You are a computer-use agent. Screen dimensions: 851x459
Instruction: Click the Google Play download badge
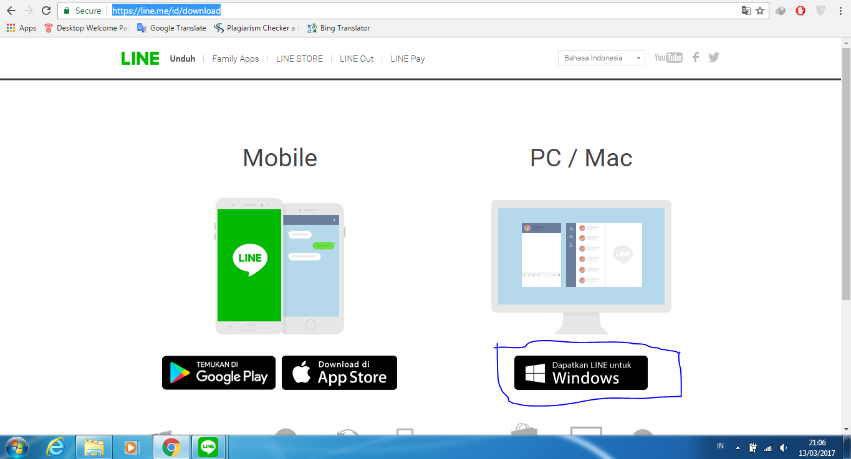click(x=219, y=372)
